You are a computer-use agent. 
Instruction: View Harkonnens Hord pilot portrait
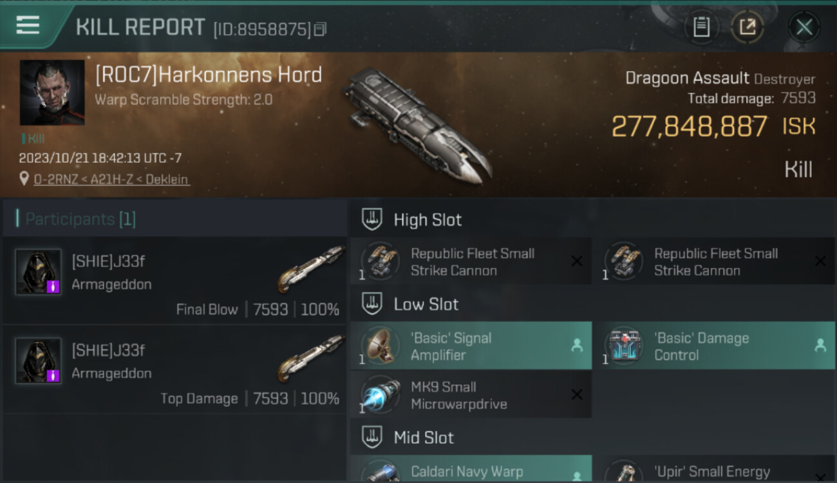[x=52, y=92]
